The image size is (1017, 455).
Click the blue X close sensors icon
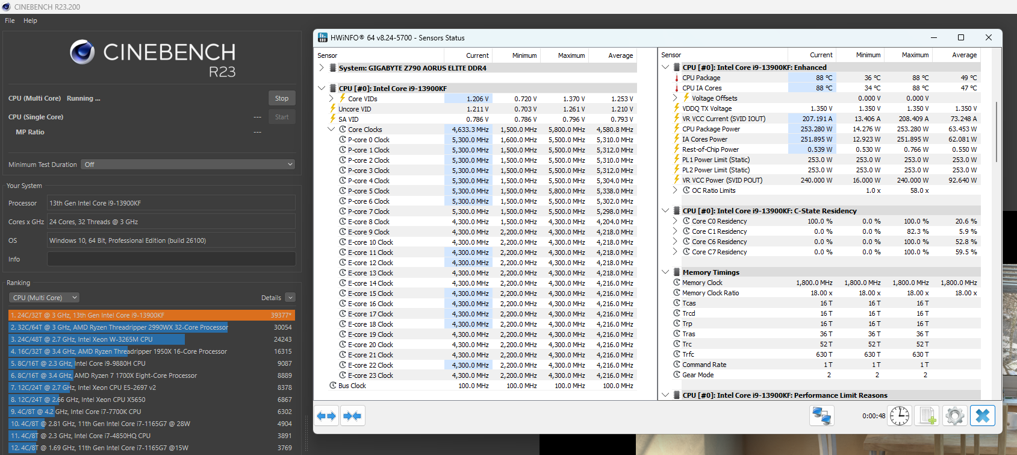click(983, 416)
